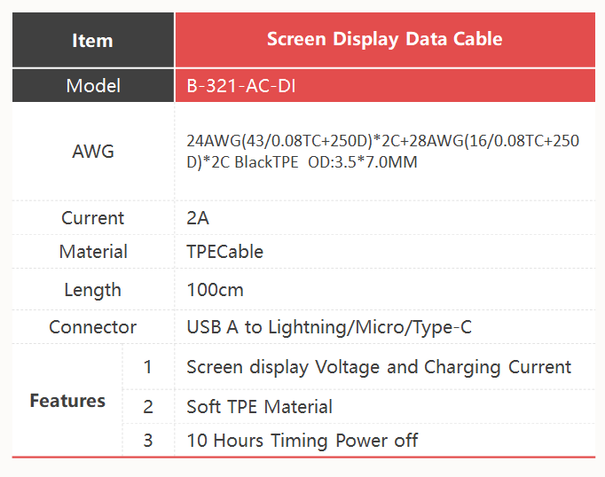Click the Material row label
This screenshot has width=605, height=477.
click(93, 252)
